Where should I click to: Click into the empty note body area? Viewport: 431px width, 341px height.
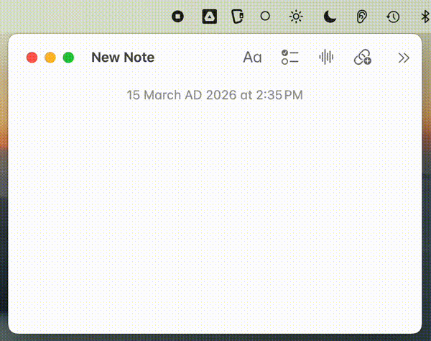215,216
